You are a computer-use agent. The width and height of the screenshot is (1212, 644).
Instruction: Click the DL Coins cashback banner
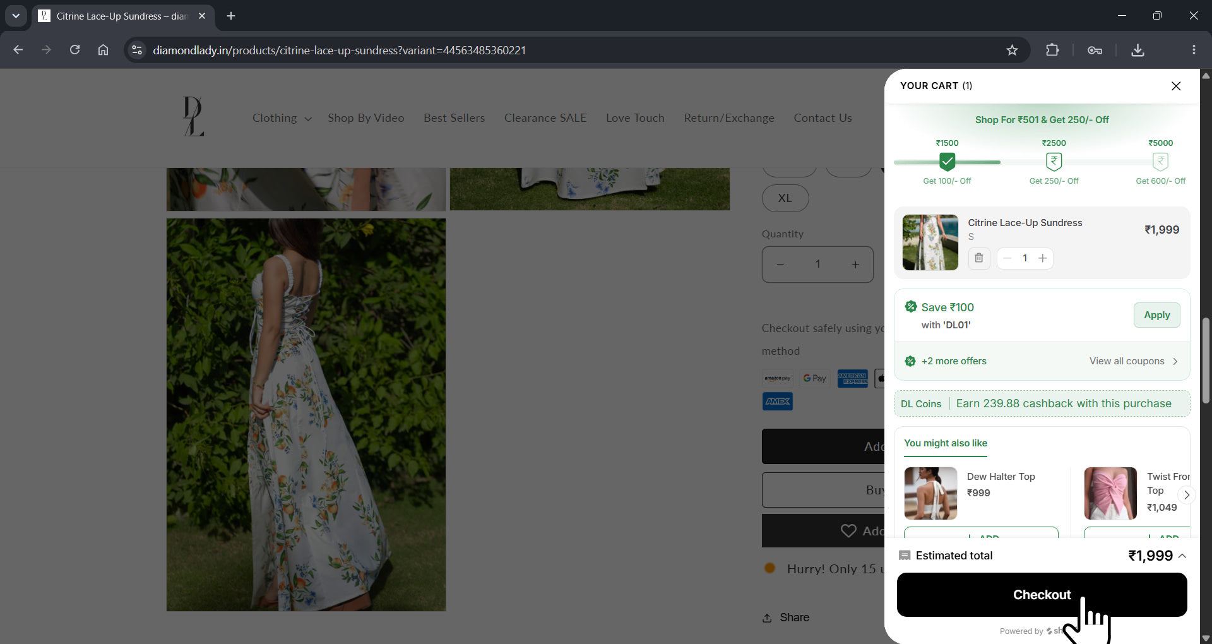click(1042, 403)
